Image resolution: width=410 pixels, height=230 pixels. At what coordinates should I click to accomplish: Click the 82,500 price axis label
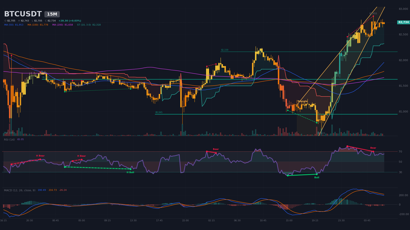pos(403,34)
